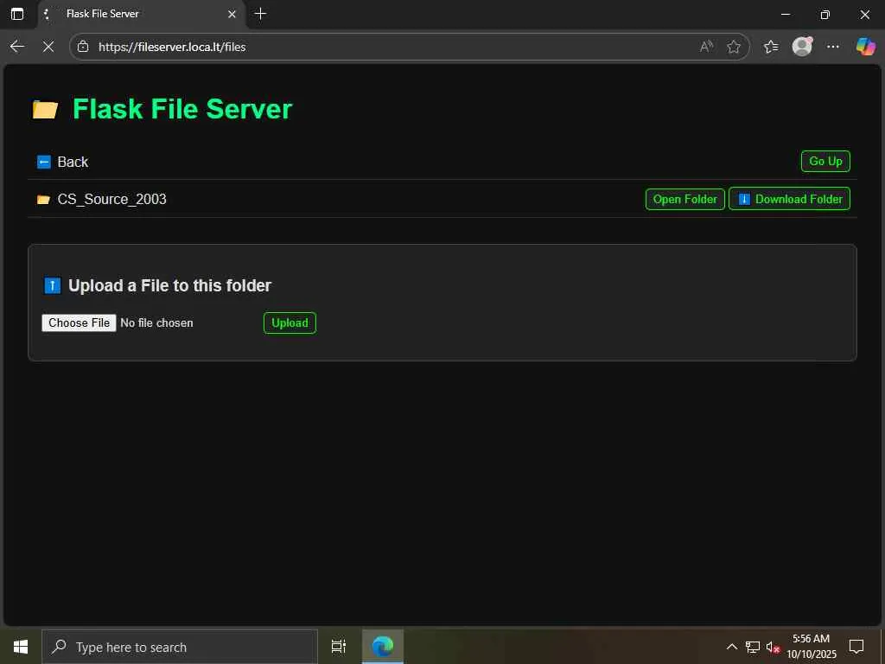This screenshot has width=885, height=664.
Task: Open the Favorites list icon
Action: pyautogui.click(x=770, y=47)
